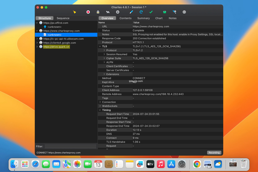Expand the WebSockets row
This screenshot has height=172, width=258.
[100, 106]
